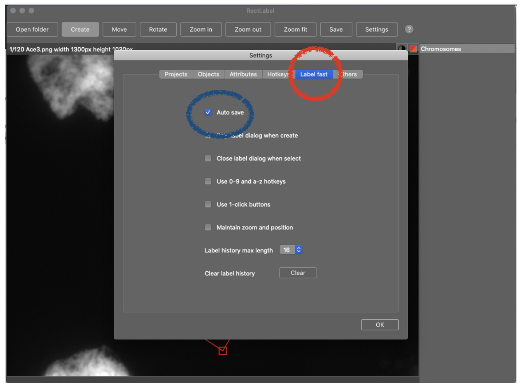Choose the Move tool in toolbar

coord(119,30)
